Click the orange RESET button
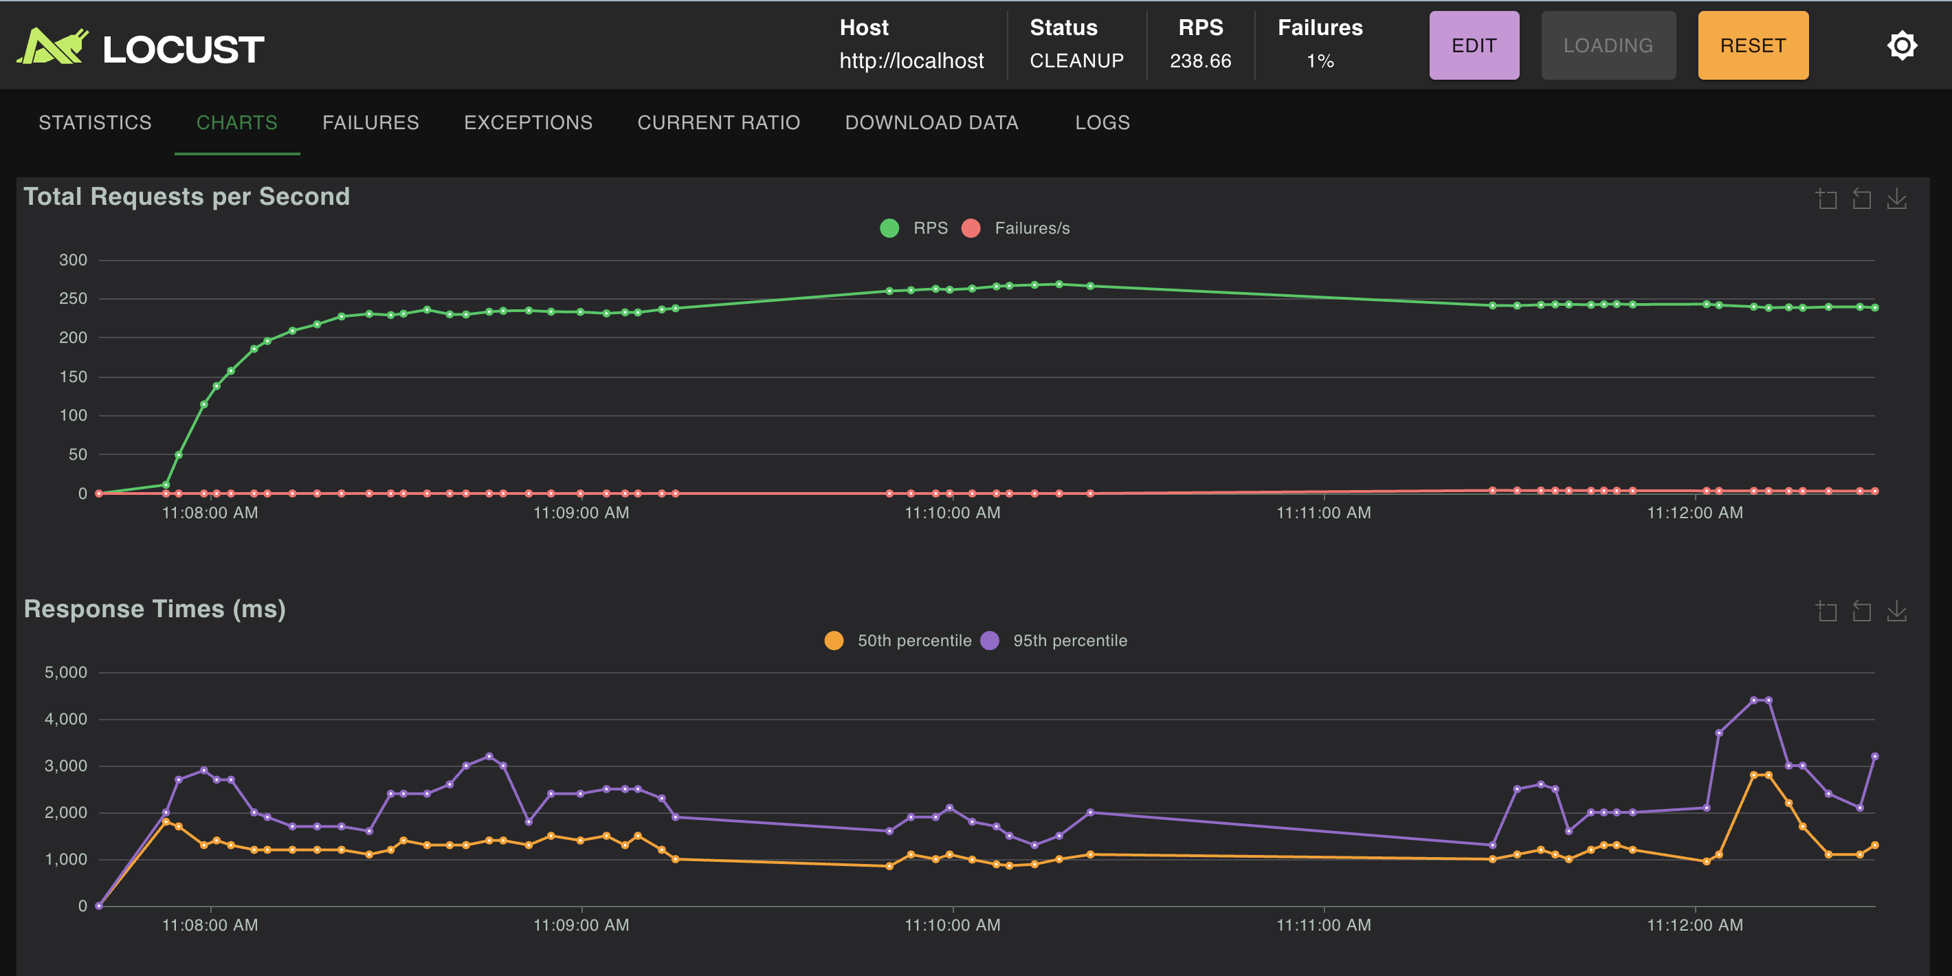 [x=1752, y=45]
